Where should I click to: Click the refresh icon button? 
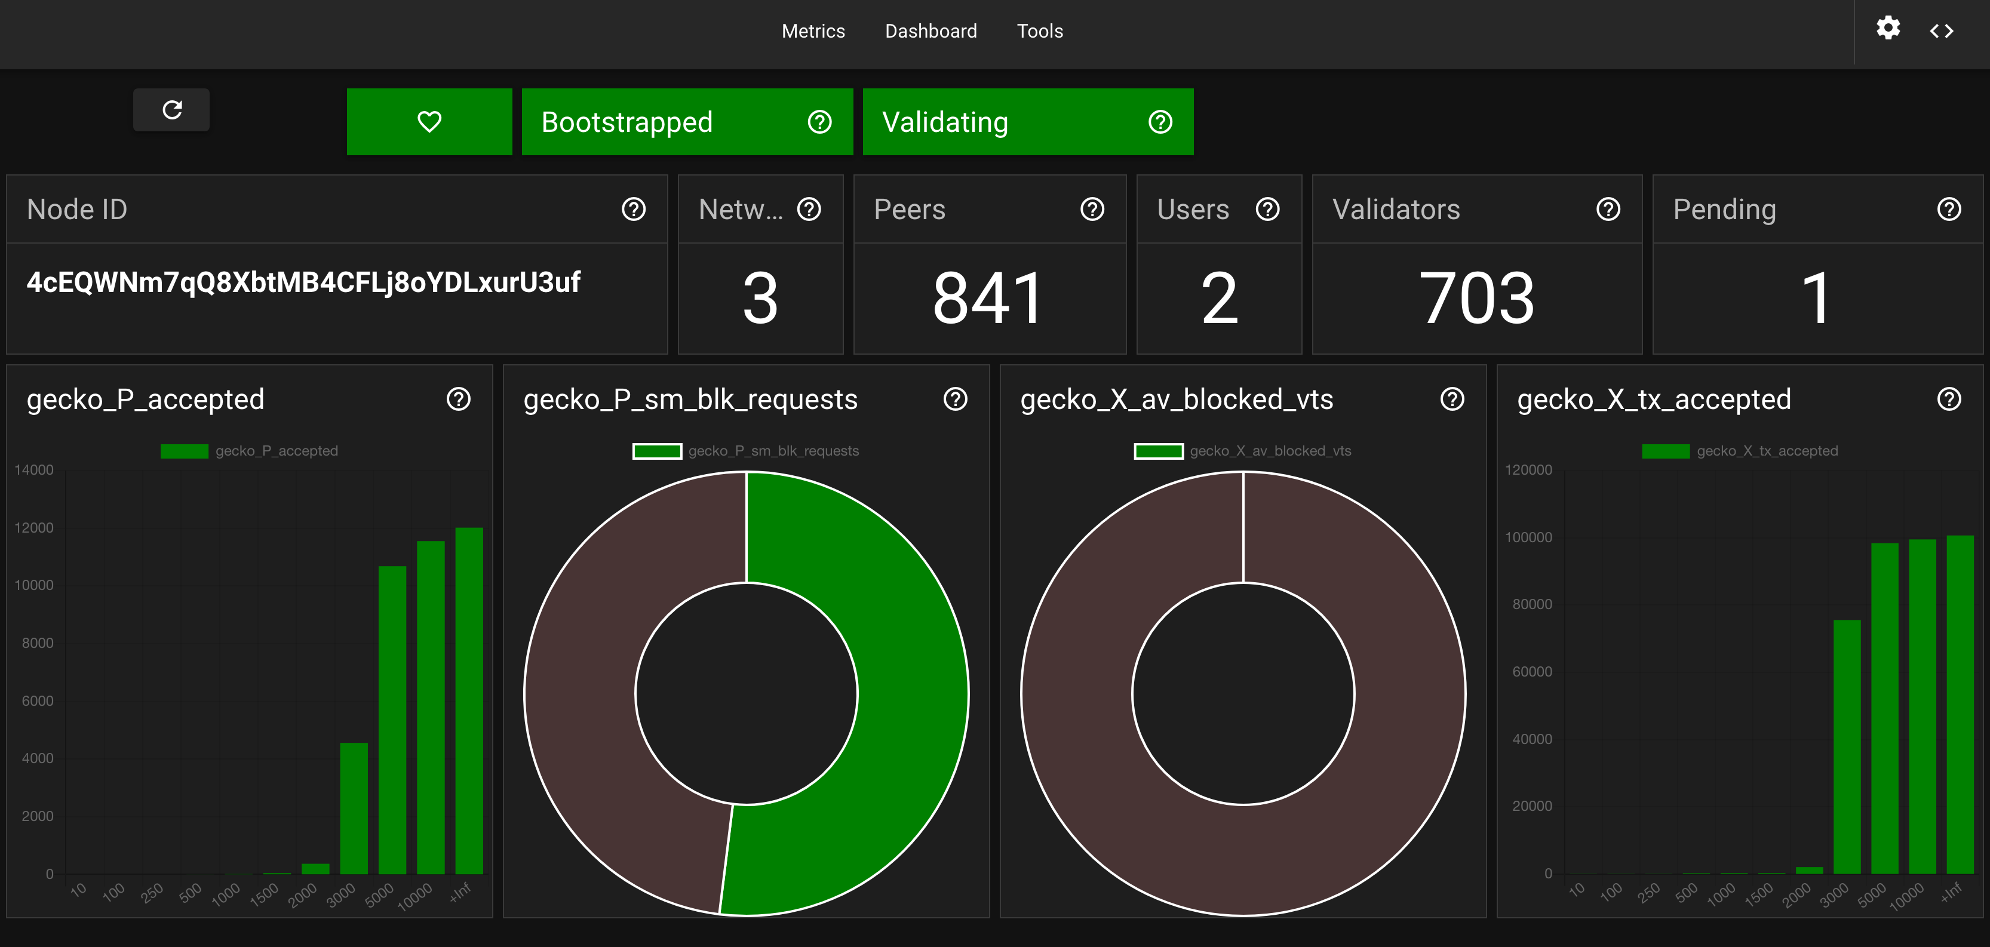[x=171, y=110]
